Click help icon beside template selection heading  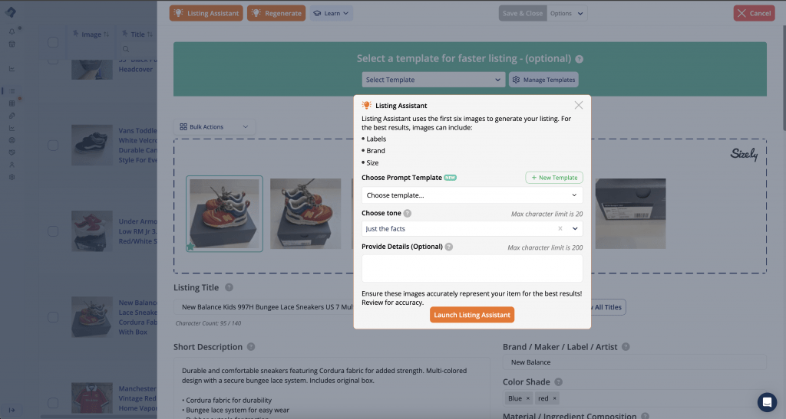[579, 59]
